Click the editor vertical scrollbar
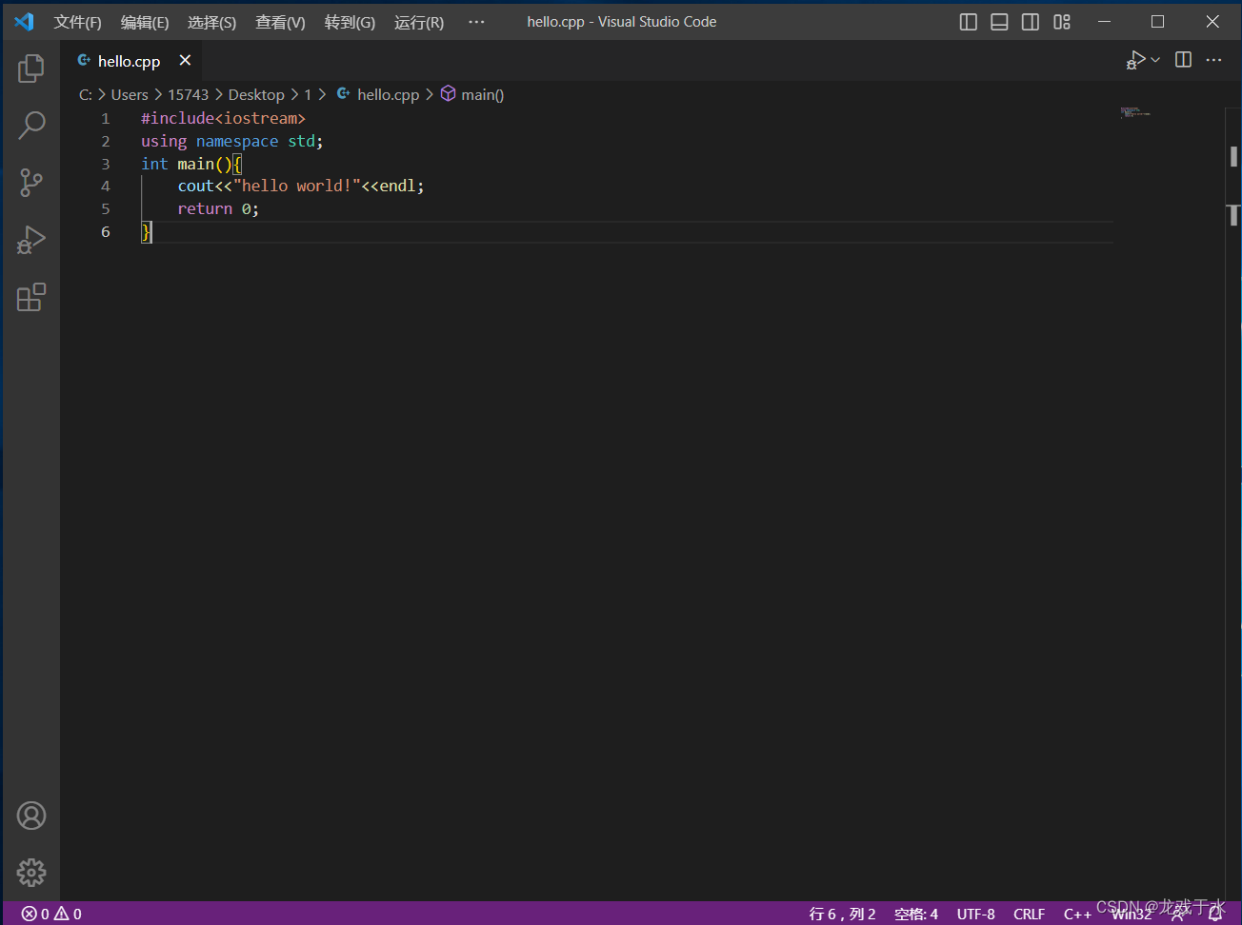 pyautogui.click(x=1233, y=504)
